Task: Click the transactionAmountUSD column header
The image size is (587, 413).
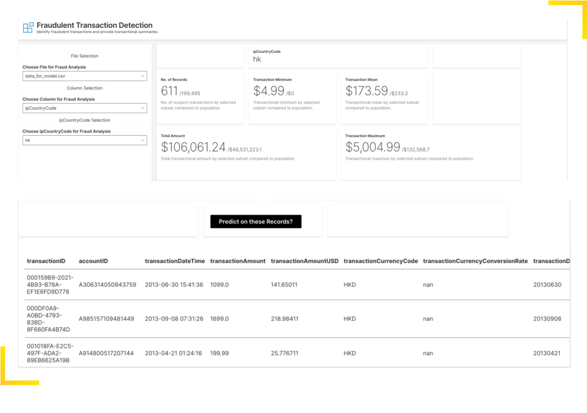Action: (305, 261)
